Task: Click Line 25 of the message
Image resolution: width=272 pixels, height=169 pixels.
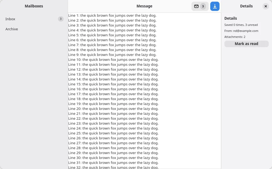Action: point(113,133)
